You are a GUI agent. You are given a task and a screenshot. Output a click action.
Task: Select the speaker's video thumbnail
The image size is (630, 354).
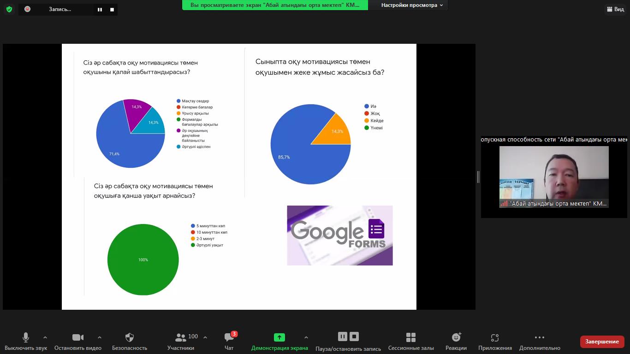tap(554, 177)
